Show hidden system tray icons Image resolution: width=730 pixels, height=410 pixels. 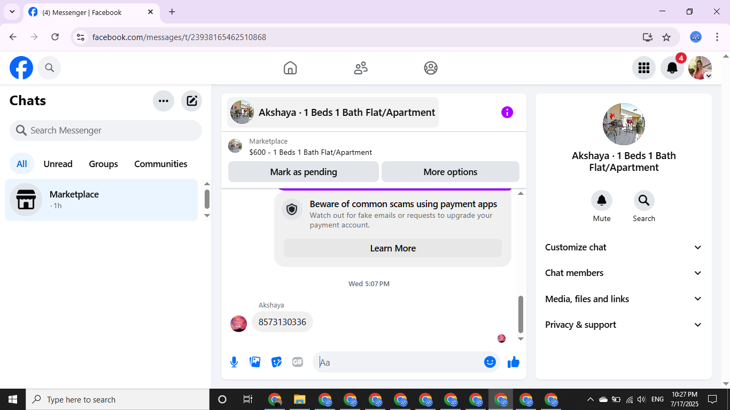[590, 399]
